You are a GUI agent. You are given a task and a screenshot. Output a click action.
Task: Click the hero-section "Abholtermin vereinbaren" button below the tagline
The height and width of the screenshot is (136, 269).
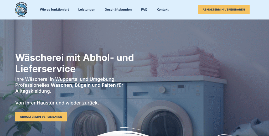pos(41,117)
